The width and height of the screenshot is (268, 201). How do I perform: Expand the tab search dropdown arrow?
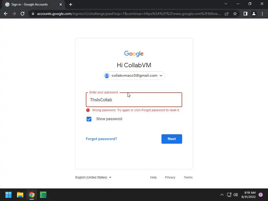point(226,4)
